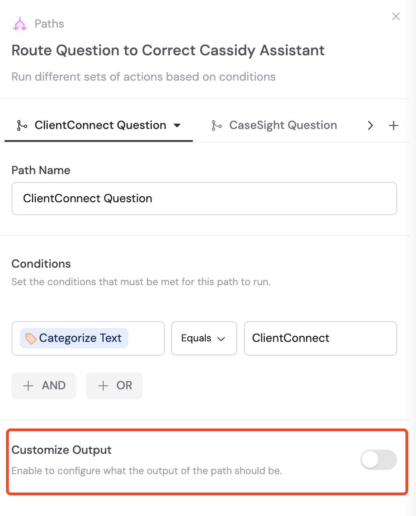Click the plus icon to add a new path

(x=394, y=125)
